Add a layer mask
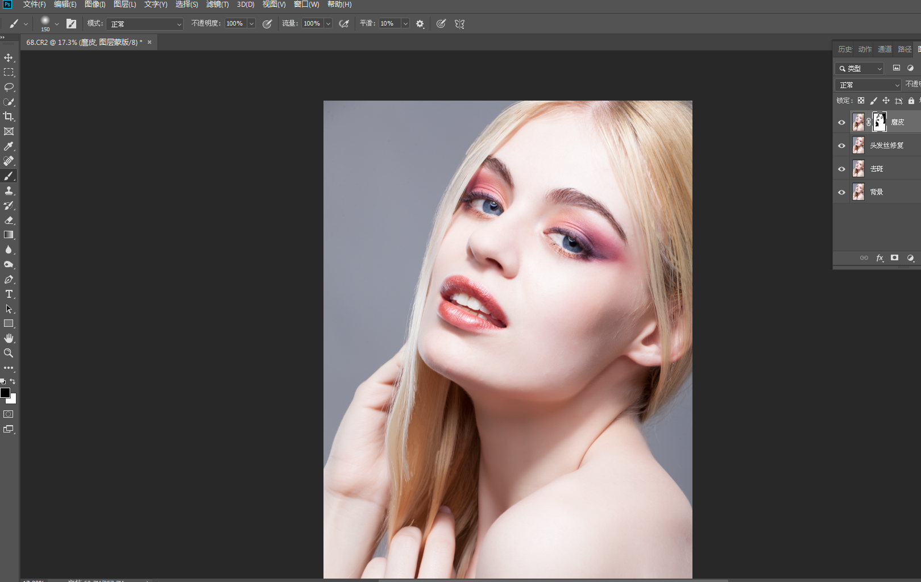921x582 pixels. click(894, 258)
